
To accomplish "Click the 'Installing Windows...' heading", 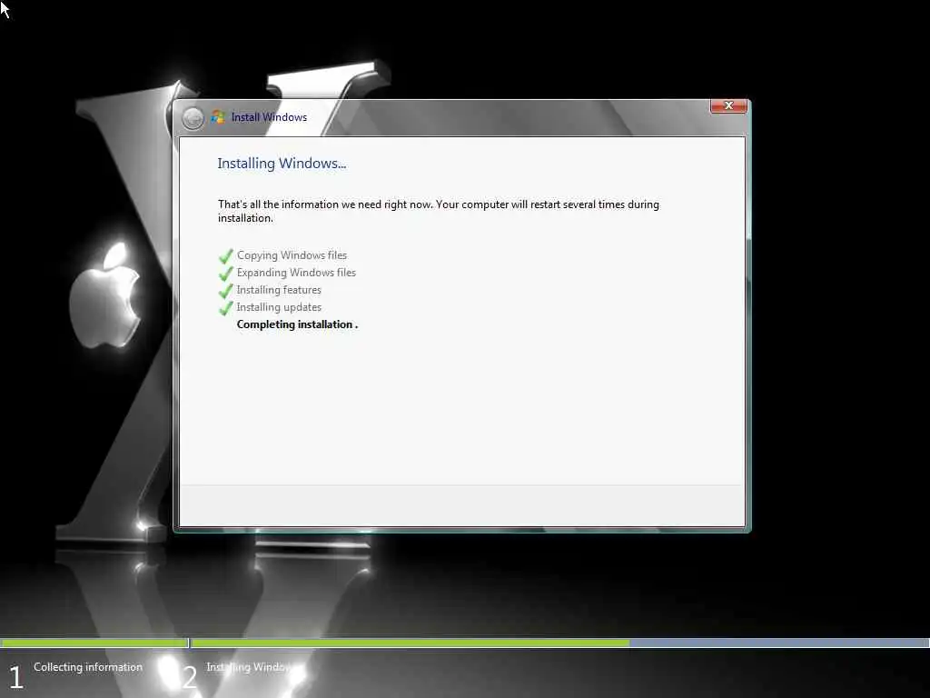I will click(282, 164).
